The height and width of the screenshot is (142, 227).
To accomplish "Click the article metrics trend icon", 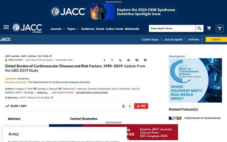I will [x=7, y=106].
